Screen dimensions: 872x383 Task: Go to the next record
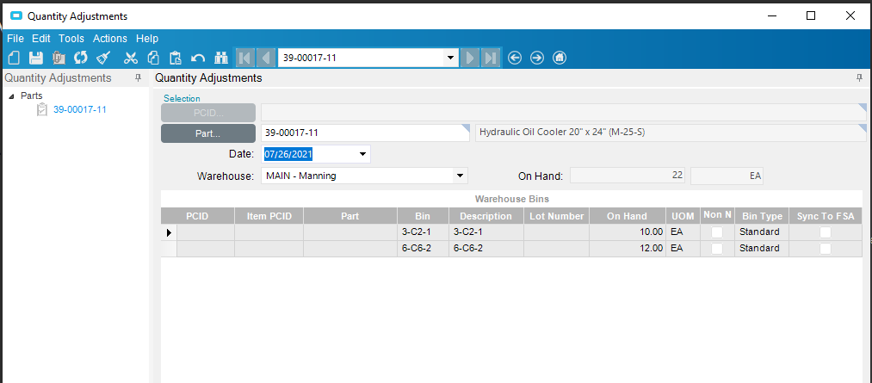pyautogui.click(x=470, y=58)
